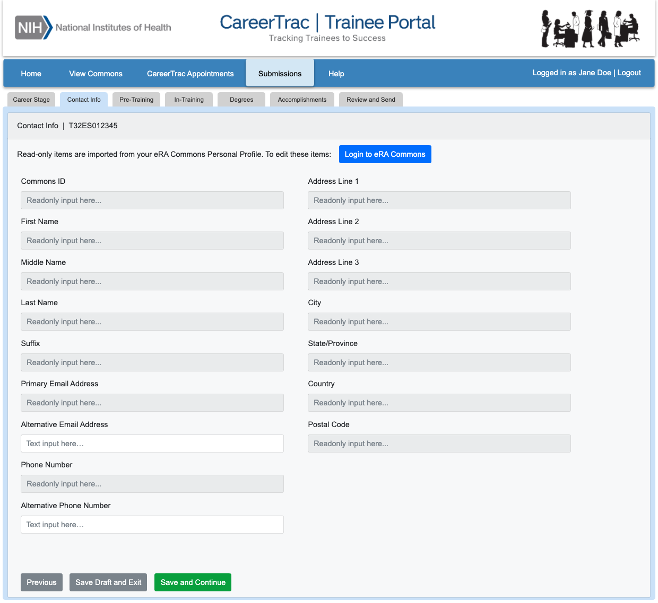Click the State/Province readonly field
Viewport: 658px width, 603px height.
(439, 362)
